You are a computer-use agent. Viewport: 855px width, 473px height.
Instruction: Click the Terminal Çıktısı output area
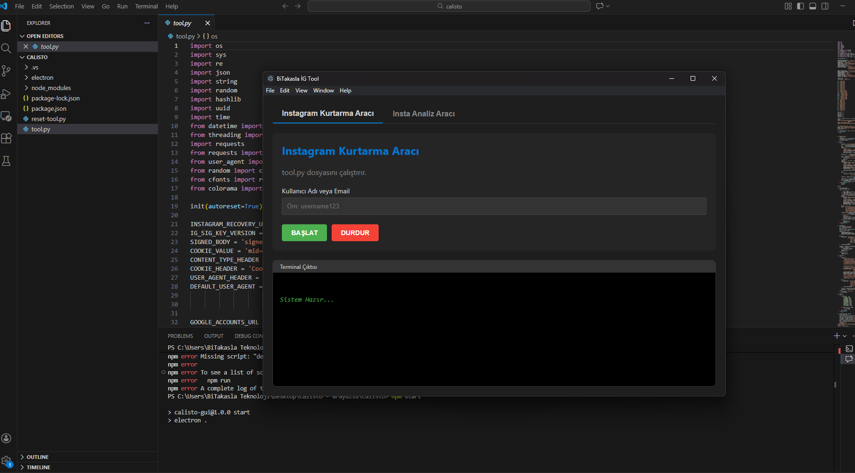pyautogui.click(x=494, y=329)
